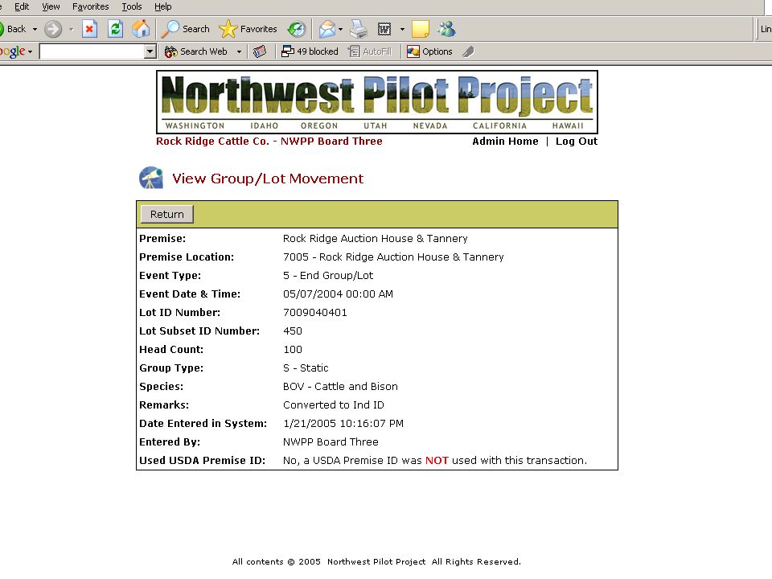Go to Home page house icon
Viewport: 772px width, 579px height.
[141, 29]
